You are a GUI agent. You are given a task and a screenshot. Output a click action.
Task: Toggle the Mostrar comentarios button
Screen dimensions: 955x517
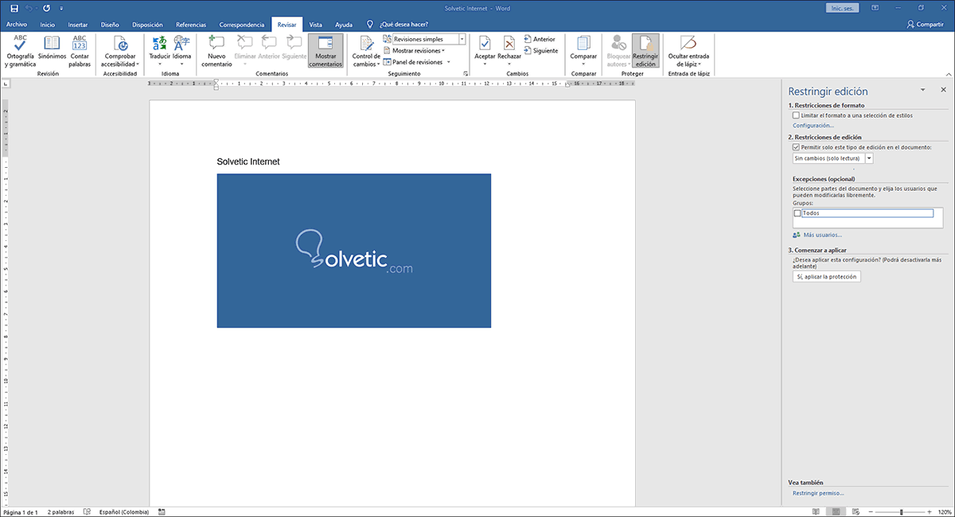point(325,52)
